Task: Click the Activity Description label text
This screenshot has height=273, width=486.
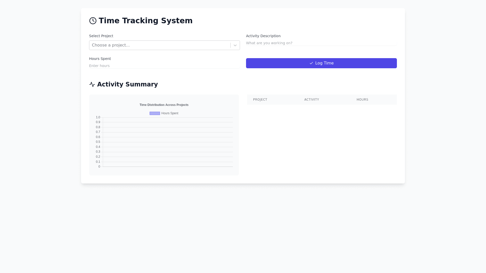Action: [263, 36]
